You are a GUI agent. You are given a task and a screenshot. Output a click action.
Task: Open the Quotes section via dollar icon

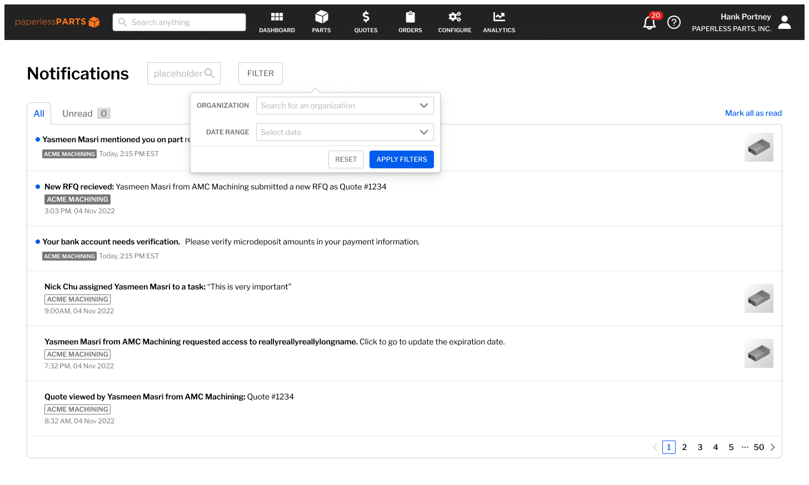point(366,22)
